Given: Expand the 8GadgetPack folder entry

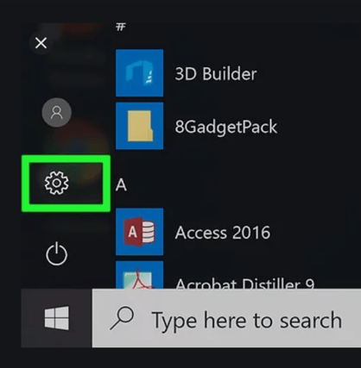Looking at the screenshot, I should (x=197, y=126).
